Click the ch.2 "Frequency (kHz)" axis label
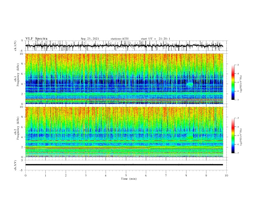The height and width of the screenshot is (197, 255). click(18, 128)
